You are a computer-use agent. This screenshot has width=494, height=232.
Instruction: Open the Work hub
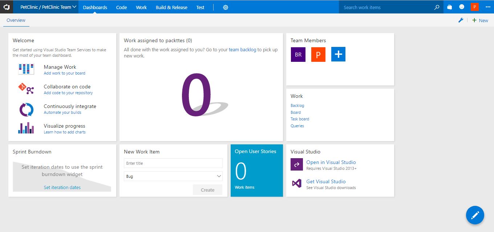[x=141, y=7]
